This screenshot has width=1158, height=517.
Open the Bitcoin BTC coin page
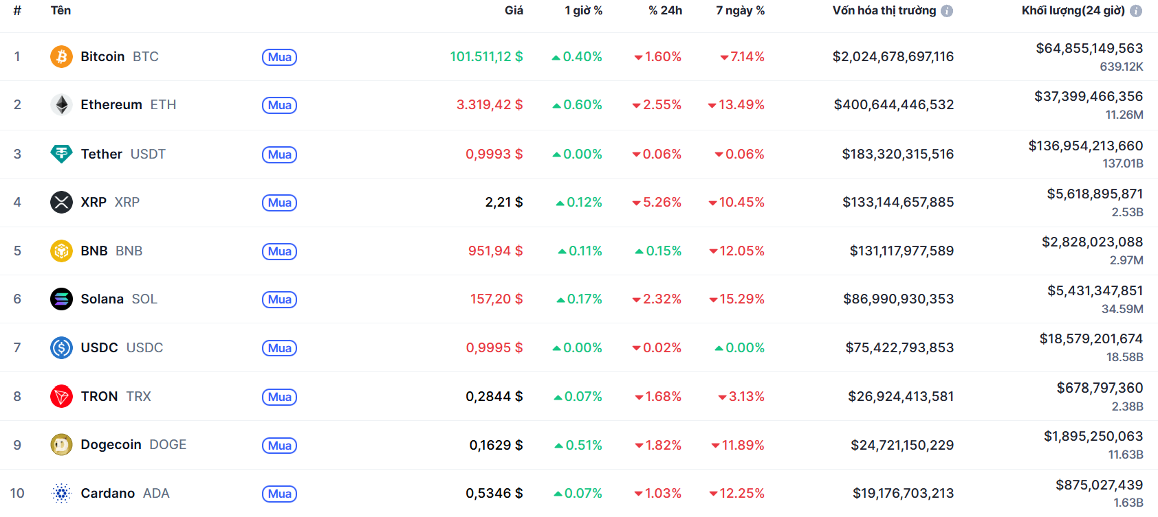(x=103, y=56)
